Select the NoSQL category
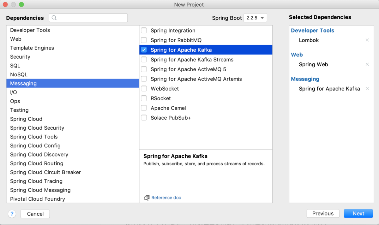The image size is (379, 225). click(19, 74)
